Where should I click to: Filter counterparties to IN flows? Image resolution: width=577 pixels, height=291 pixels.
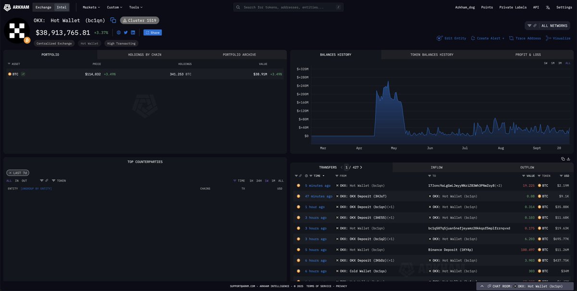[x=16, y=181]
